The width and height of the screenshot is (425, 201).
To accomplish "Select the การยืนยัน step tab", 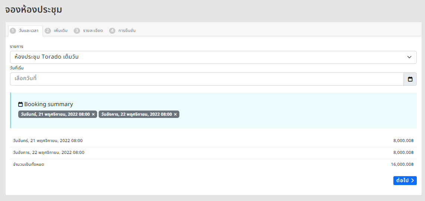I will (122, 31).
